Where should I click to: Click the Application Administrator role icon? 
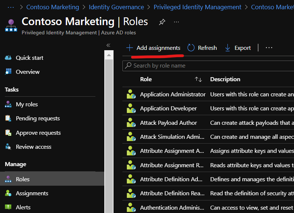coord(131,95)
